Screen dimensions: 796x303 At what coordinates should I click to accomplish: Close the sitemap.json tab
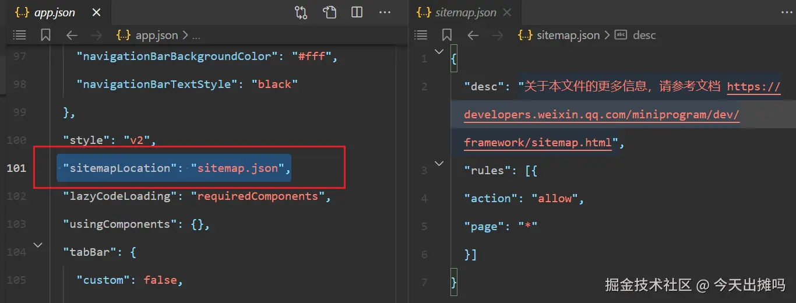tap(507, 12)
